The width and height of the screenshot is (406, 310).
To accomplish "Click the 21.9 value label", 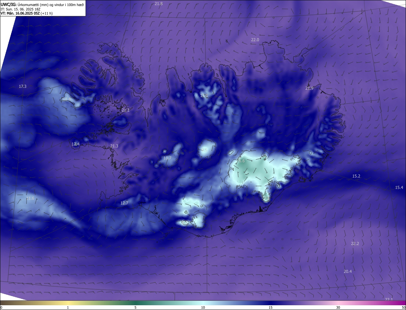I will [x=309, y=88].
